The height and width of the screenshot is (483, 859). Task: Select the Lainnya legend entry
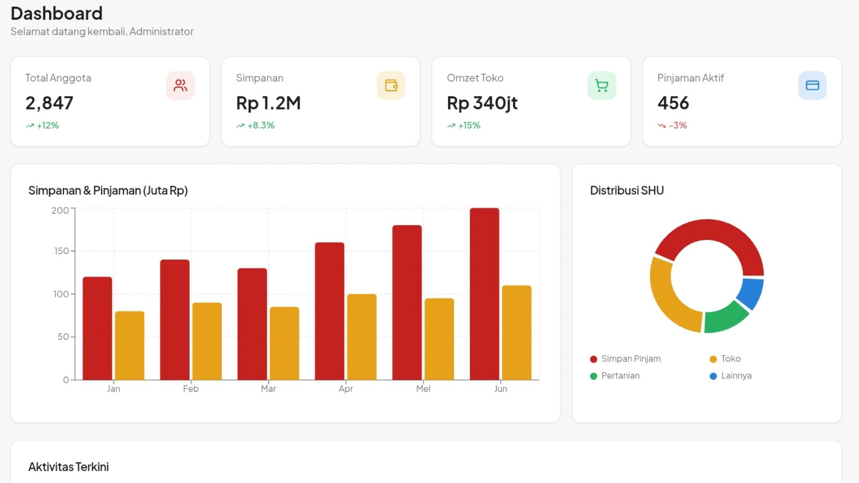pyautogui.click(x=736, y=376)
